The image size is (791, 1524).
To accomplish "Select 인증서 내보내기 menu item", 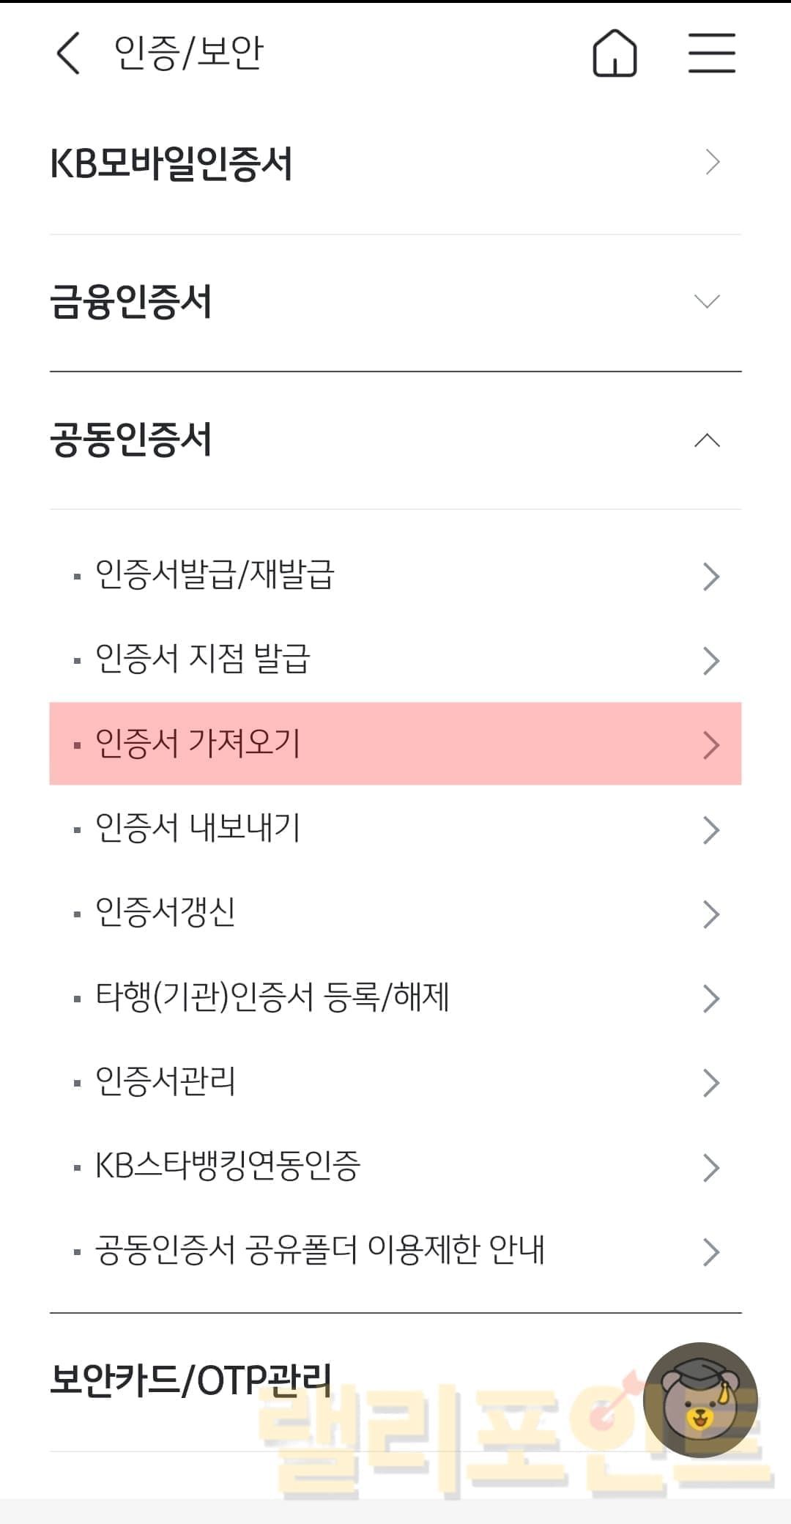I will (x=198, y=829).
